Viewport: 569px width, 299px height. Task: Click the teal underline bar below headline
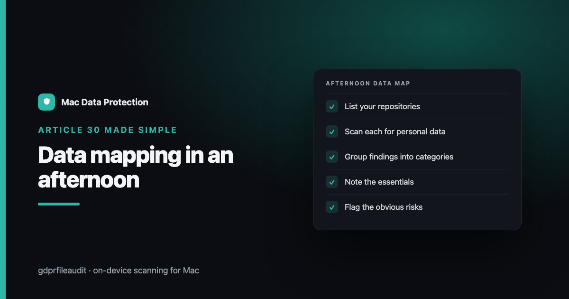pyautogui.click(x=59, y=204)
